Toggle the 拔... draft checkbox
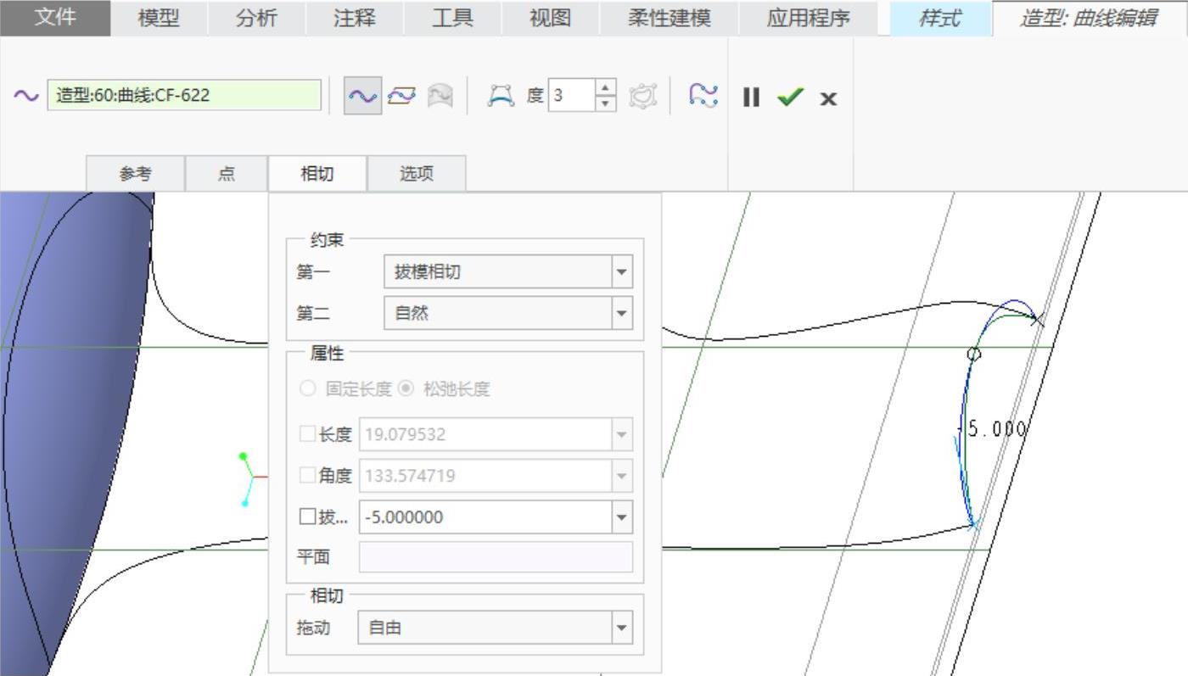Image resolution: width=1188 pixels, height=676 pixels. (307, 517)
